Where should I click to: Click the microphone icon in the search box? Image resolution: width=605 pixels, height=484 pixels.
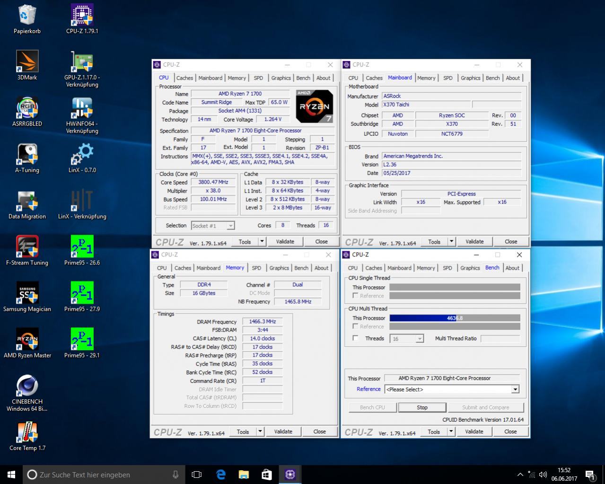[175, 475]
